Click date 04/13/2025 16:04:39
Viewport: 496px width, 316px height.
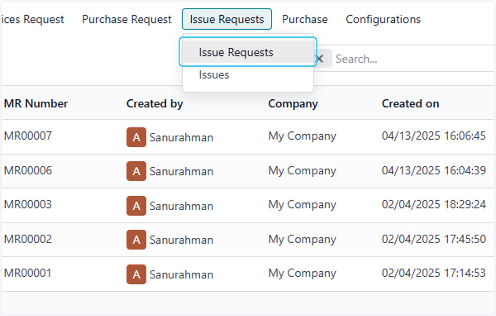[434, 171]
